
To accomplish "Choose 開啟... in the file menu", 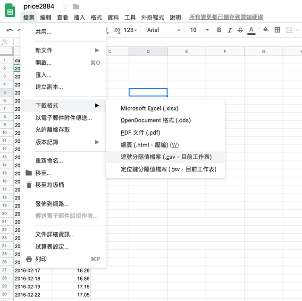I will coord(63,63).
